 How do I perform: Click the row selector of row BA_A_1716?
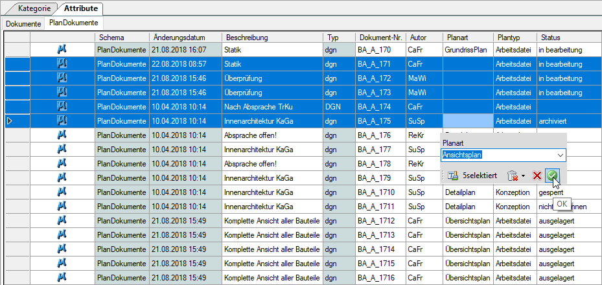[17, 277]
